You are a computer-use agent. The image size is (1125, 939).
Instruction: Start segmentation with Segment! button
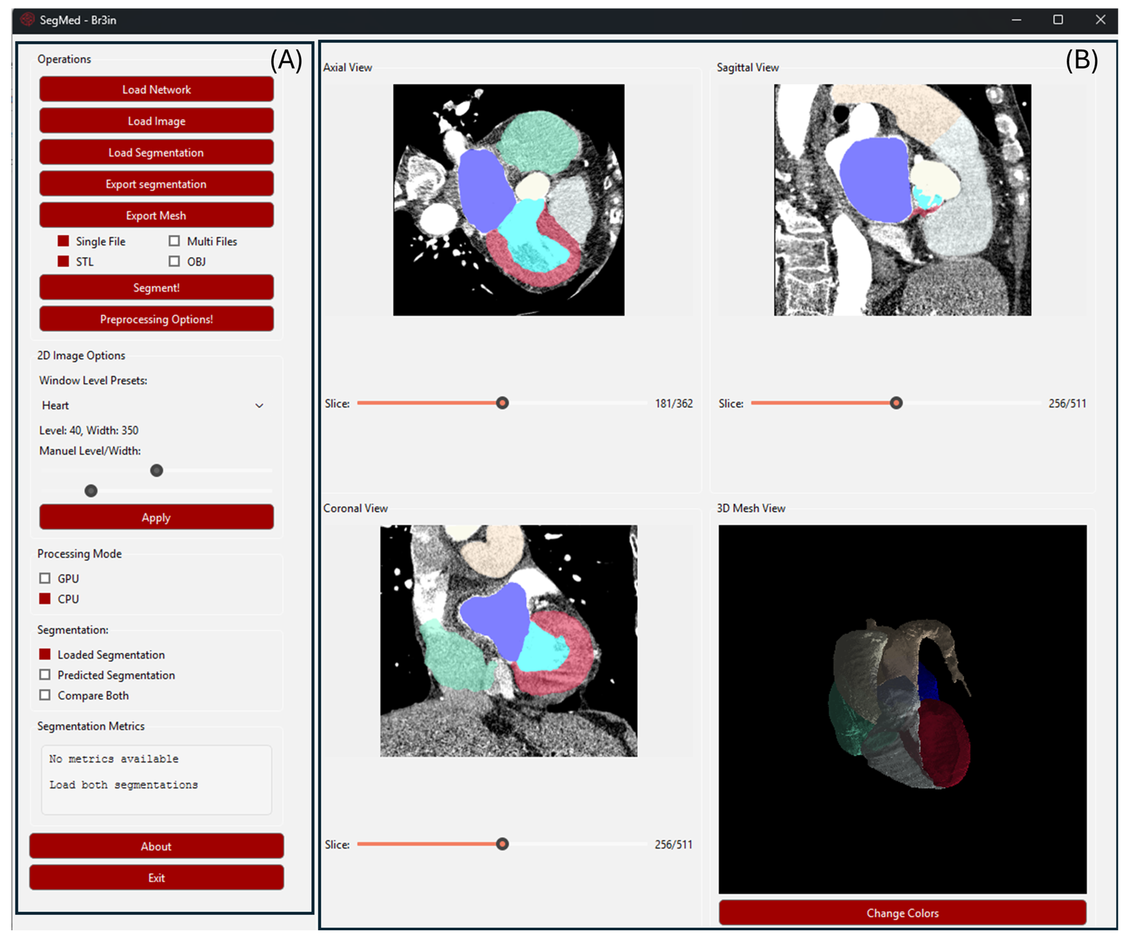pyautogui.click(x=156, y=288)
